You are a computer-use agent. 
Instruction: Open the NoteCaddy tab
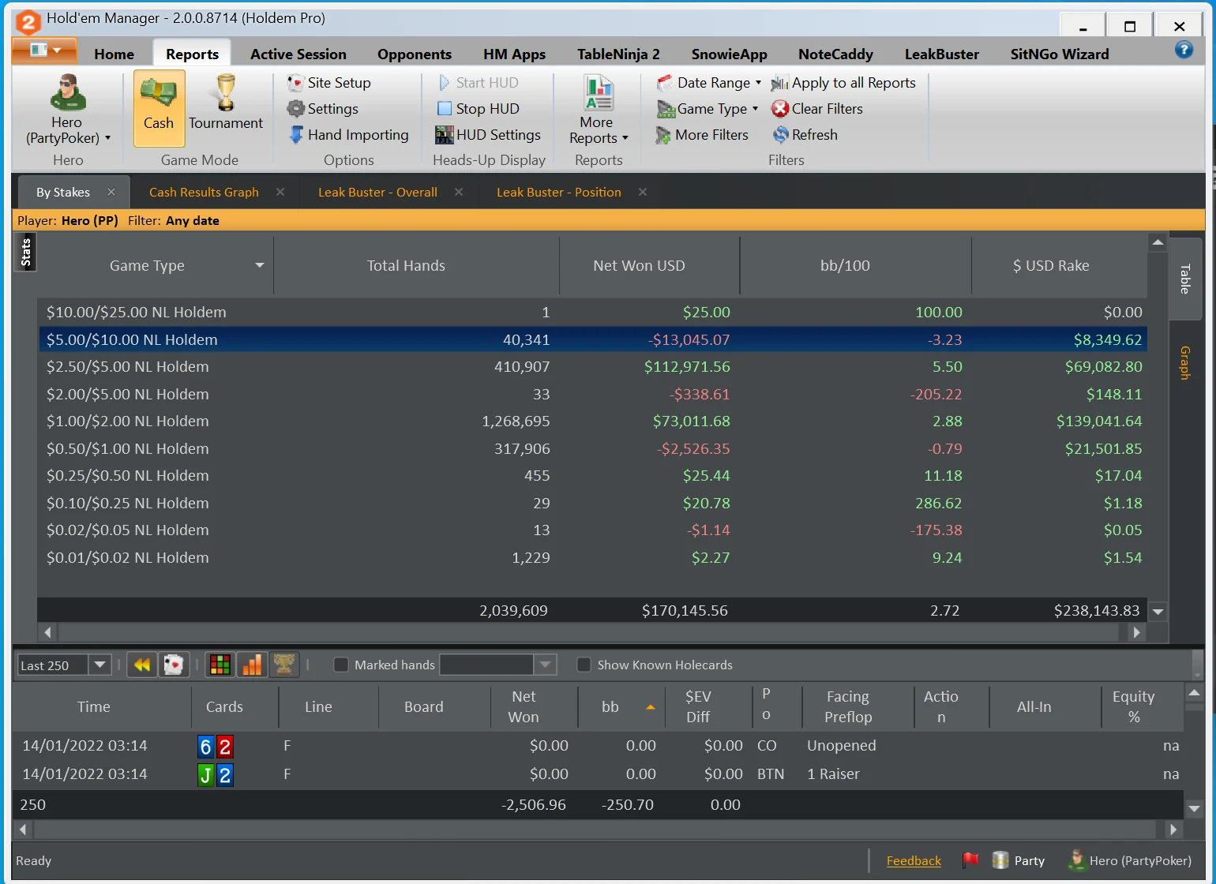tap(835, 54)
